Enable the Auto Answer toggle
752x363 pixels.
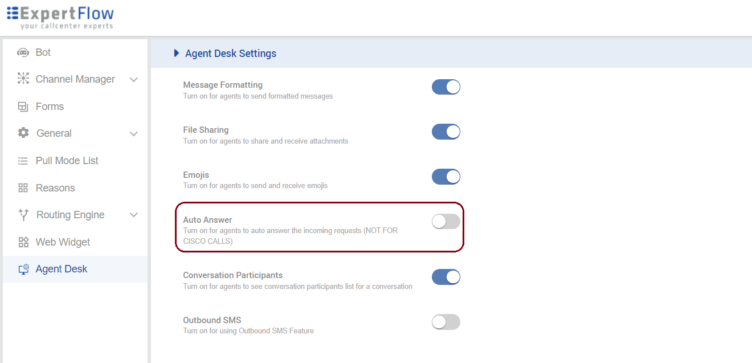point(446,222)
